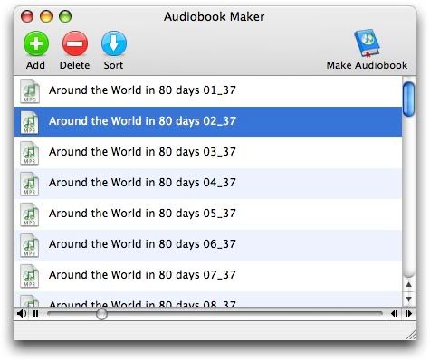Select "Around the World in 80 days 04_37"
Screen dimensions: 430x361
(208, 183)
